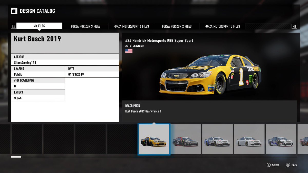Select the plain white car thumbnail

pos(249,139)
